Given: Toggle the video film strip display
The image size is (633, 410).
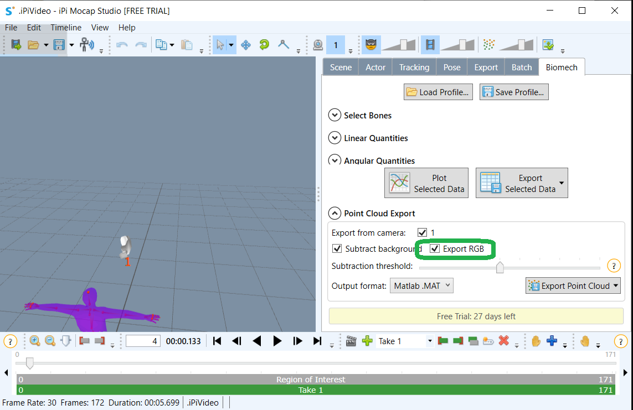Looking at the screenshot, I should (x=430, y=44).
